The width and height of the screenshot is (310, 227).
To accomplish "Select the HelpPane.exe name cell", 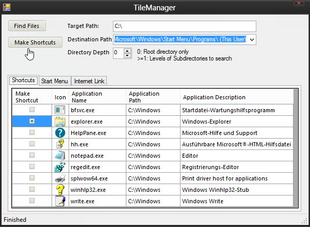I will click(x=97, y=133).
